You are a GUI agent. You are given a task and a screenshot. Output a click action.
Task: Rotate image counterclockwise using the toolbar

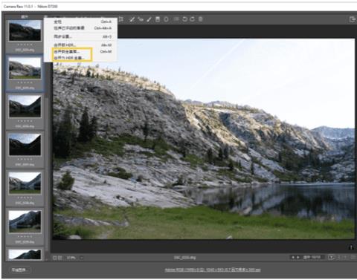pos(184,19)
